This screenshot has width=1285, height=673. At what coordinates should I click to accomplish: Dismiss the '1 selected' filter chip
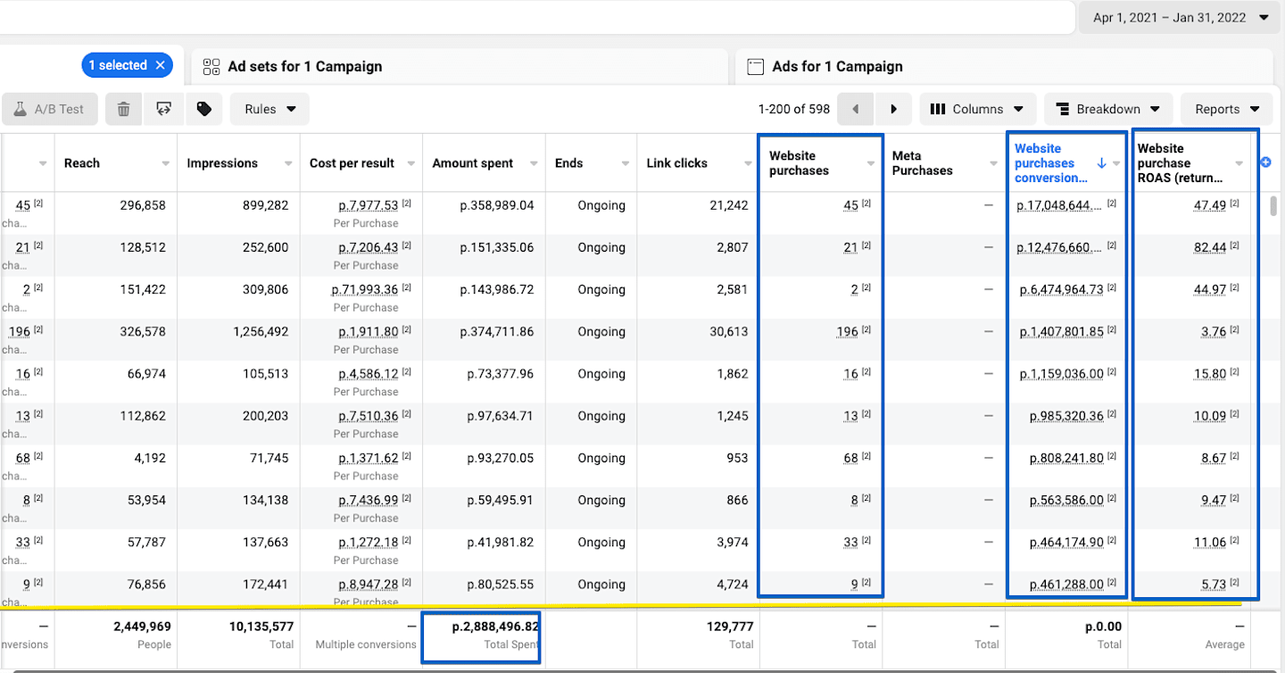coord(161,65)
